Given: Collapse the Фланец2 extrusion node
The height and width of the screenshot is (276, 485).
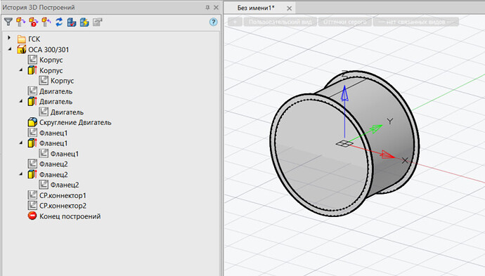Looking at the screenshot, I should [21, 174].
